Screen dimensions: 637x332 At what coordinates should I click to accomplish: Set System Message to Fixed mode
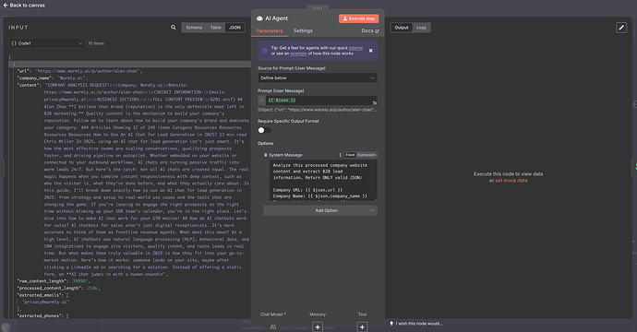point(350,155)
